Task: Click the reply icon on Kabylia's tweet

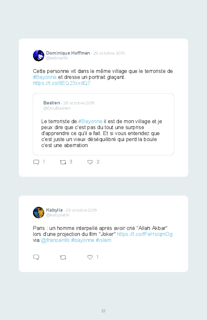Action: coord(36,257)
